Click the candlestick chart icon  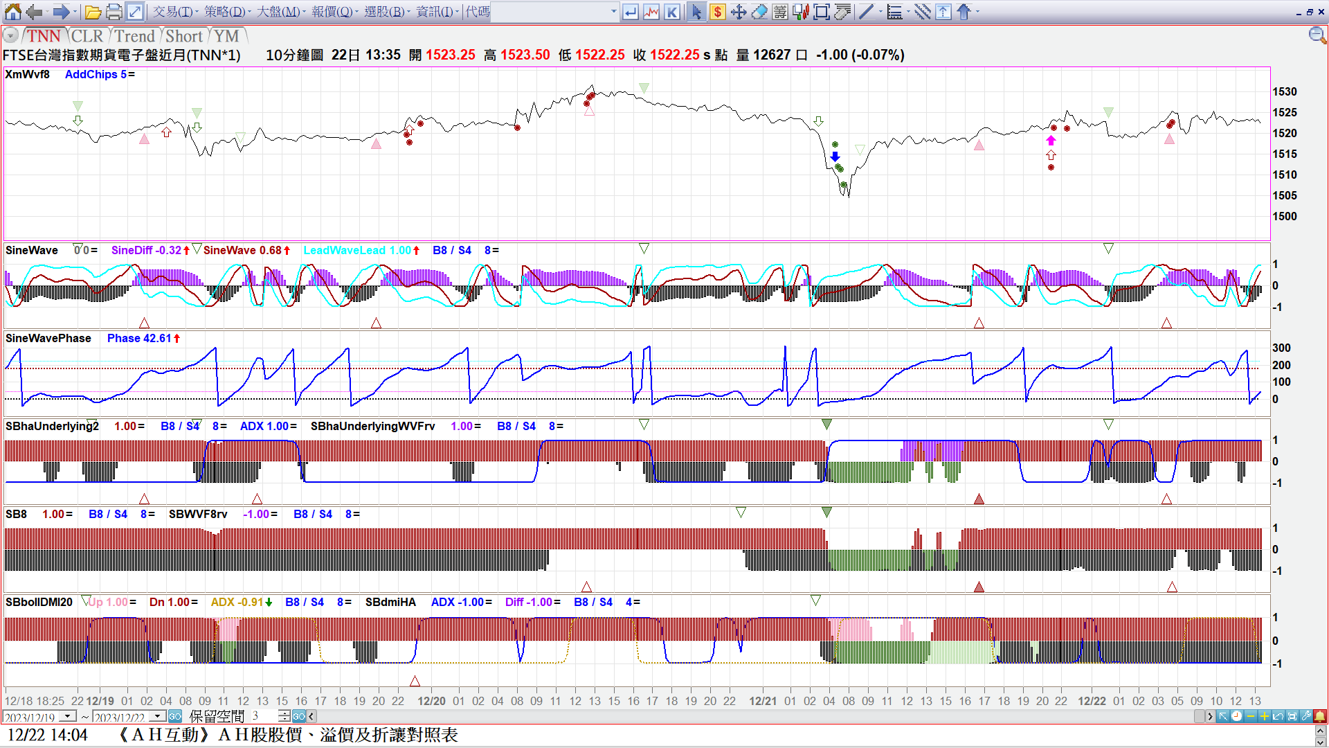[x=801, y=12]
